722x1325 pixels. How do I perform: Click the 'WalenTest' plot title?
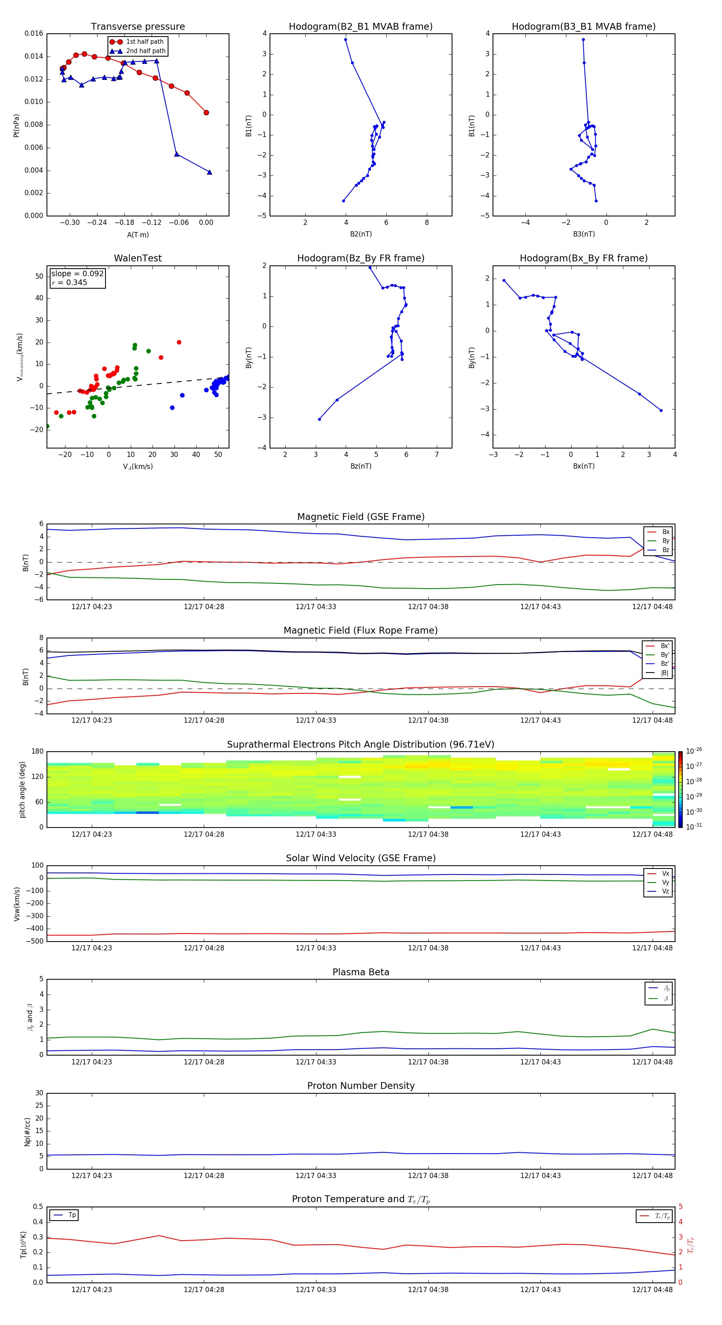tap(138, 258)
